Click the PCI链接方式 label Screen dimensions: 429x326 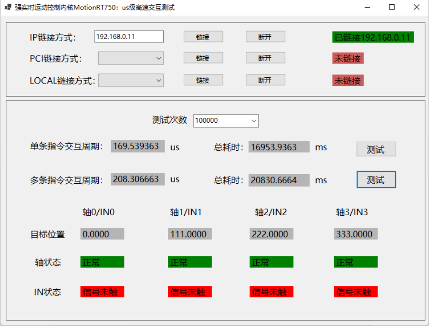(56, 59)
